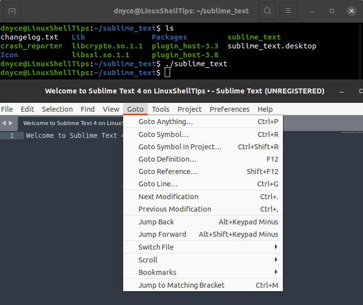Close the open Goto menu
363x305 pixels.
(136, 109)
